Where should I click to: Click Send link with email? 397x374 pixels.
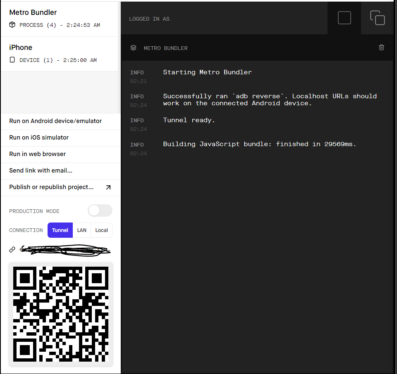(61, 170)
